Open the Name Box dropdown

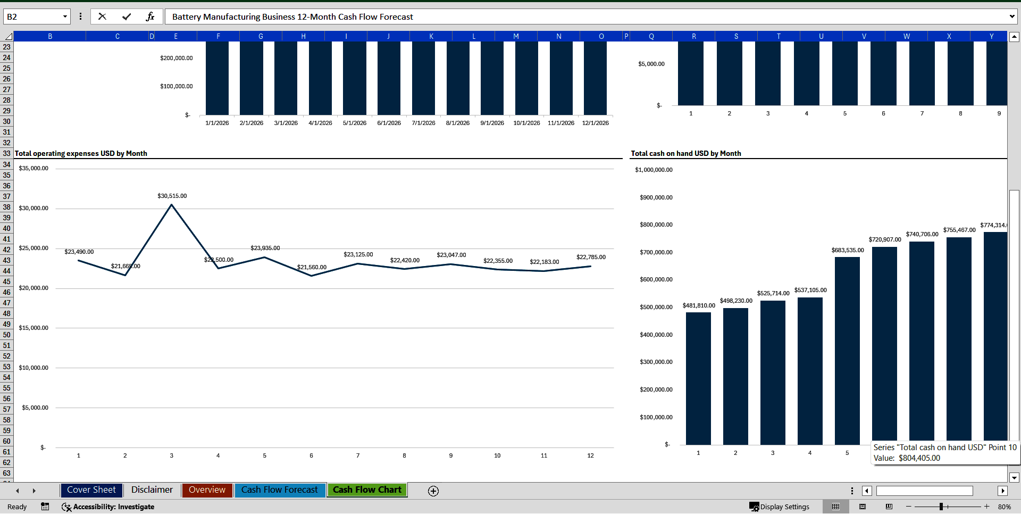[x=65, y=16]
